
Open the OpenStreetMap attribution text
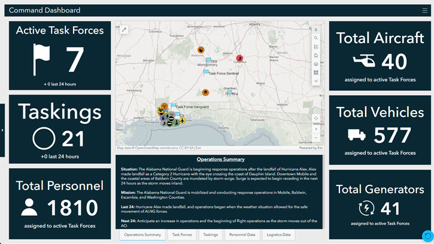click(x=159, y=148)
